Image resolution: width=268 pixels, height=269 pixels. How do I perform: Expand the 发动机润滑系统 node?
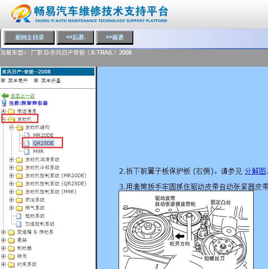click(x=11, y=159)
